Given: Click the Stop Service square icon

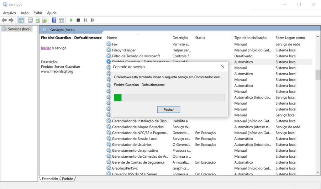Looking at the screenshot, I should coord(78,20).
